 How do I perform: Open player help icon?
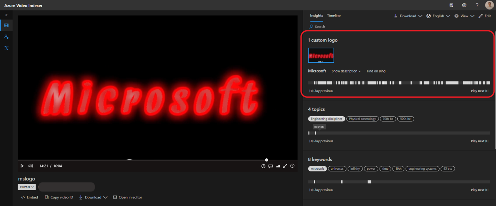click(292, 166)
